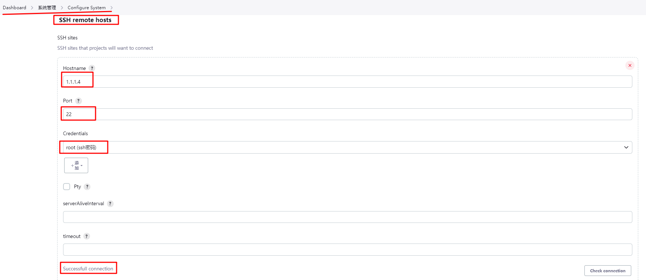
Task: Focus the Hostname input field
Action: (x=347, y=82)
